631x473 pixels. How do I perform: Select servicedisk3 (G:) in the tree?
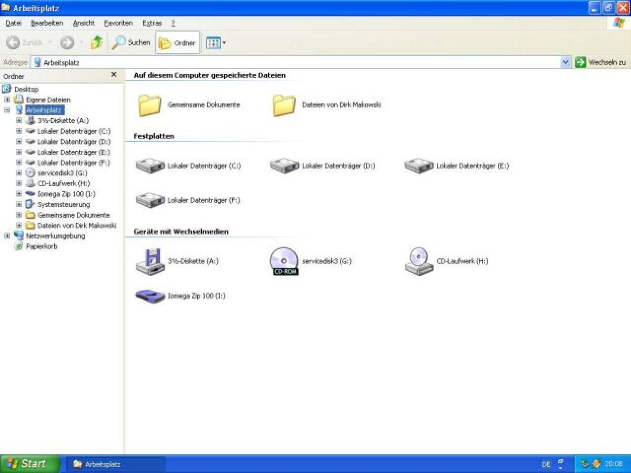tap(63, 173)
